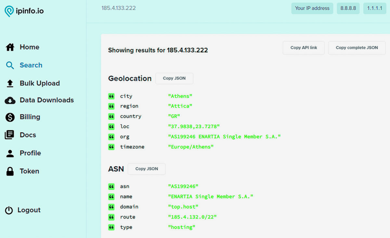Click asn value "AS199246"
The image size is (390, 238).
tap(183, 186)
